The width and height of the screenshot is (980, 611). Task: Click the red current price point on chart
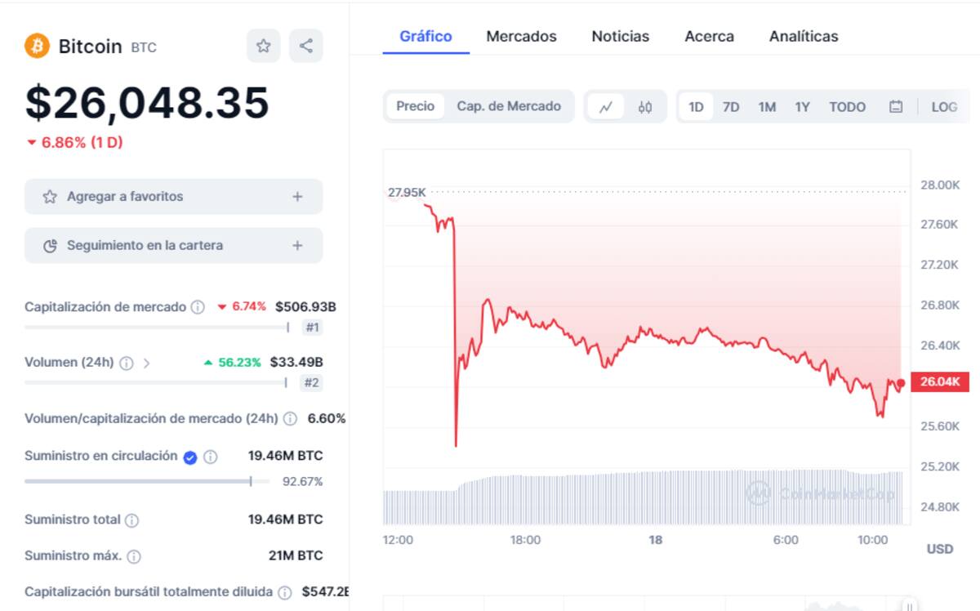901,383
